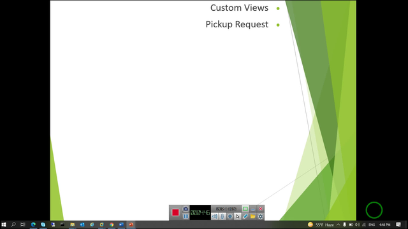This screenshot has height=229, width=408.
Task: Close the screen recorder toolbar
Action: [x=261, y=209]
